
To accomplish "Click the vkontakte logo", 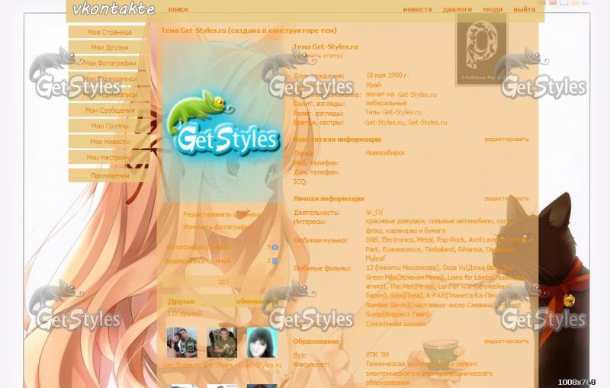I will point(114,8).
